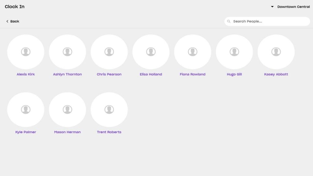
Task: Select Mason Herman's profile avatar
Action: coord(67,109)
